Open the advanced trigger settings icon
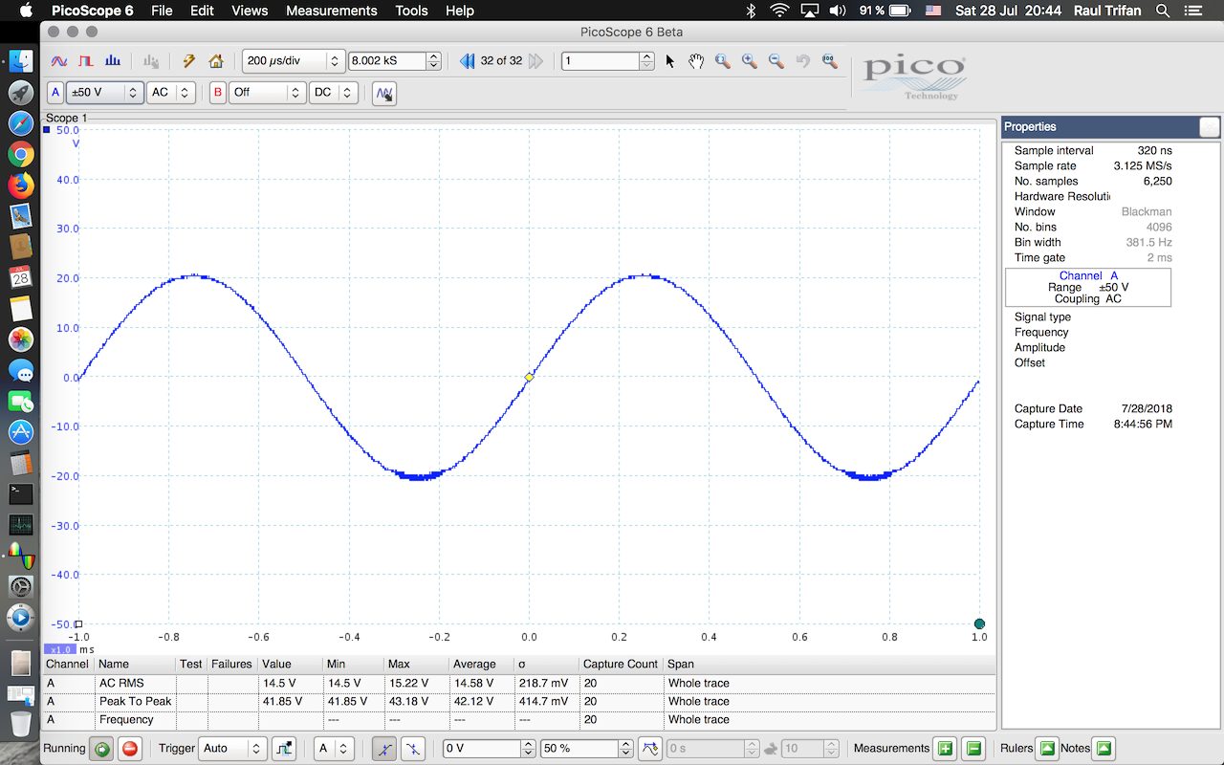The width and height of the screenshot is (1224, 765). 284,748
